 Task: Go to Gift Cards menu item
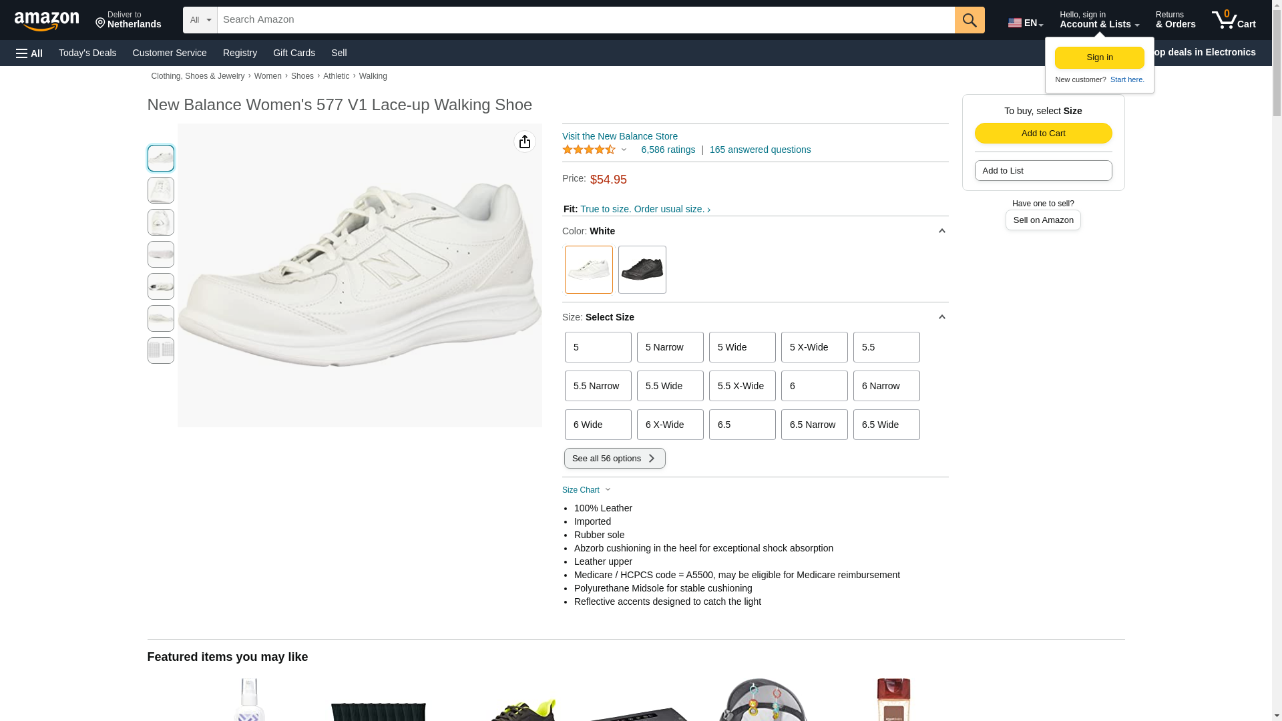point(294,53)
